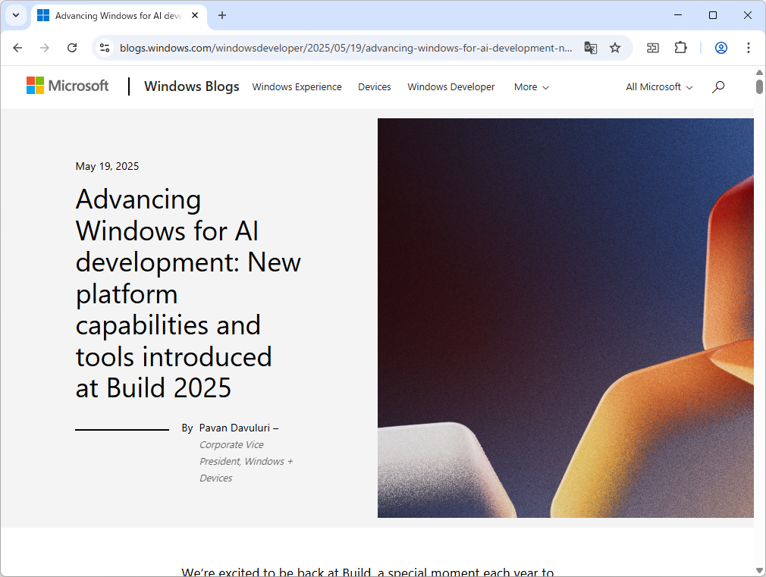Navigate back using the back arrow
This screenshot has height=577, width=766.
coord(17,47)
